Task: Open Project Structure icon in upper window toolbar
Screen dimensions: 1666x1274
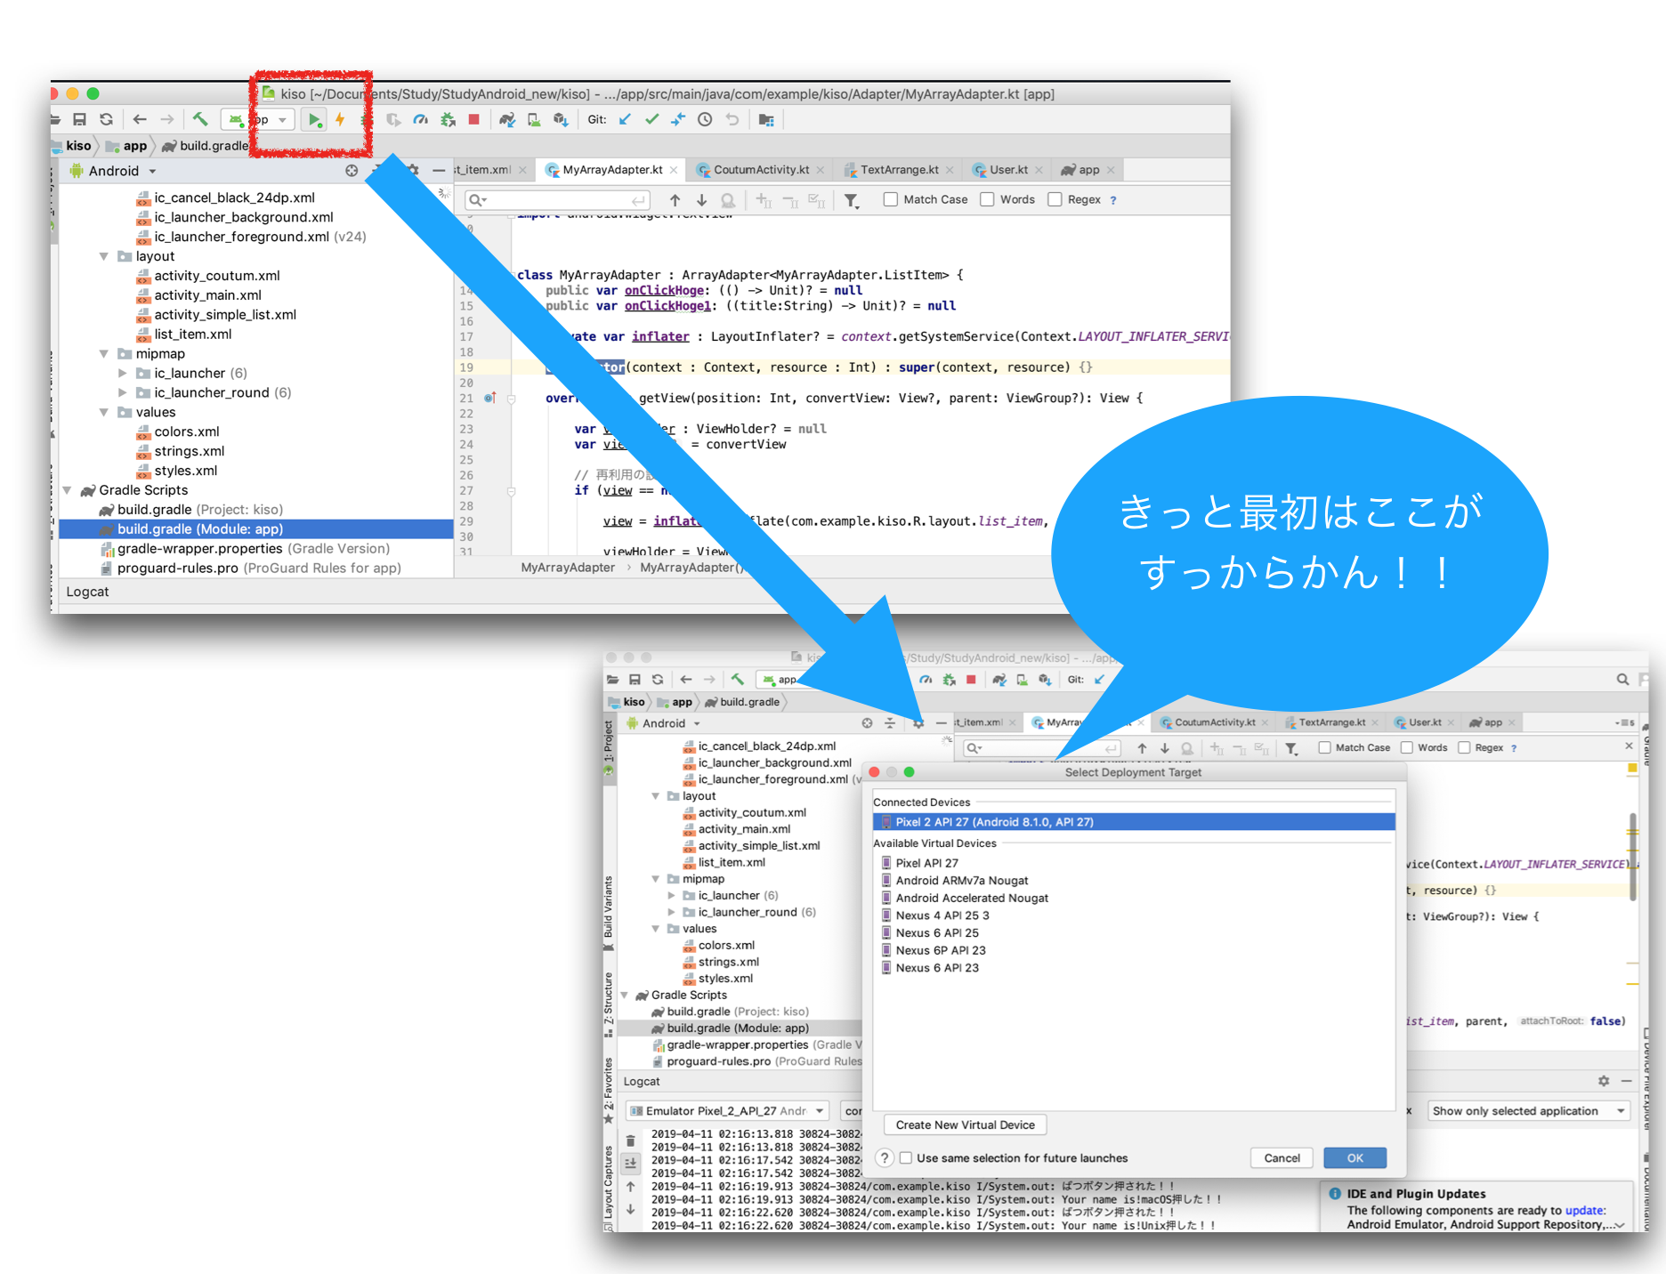Action: (x=766, y=119)
